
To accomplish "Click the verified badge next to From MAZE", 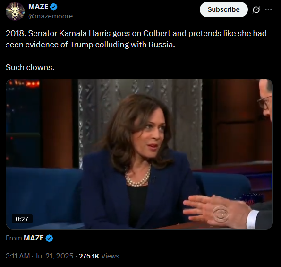I will pos(49,238).
